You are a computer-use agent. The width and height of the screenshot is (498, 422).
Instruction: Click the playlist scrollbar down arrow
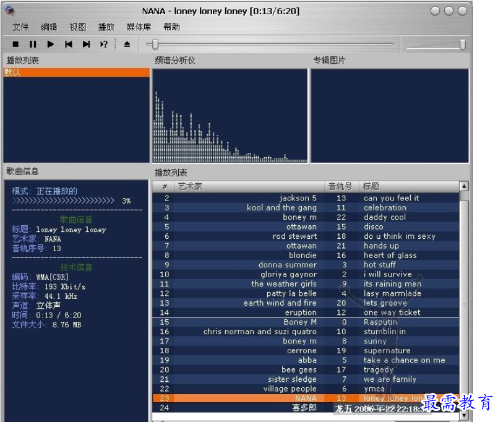(464, 415)
